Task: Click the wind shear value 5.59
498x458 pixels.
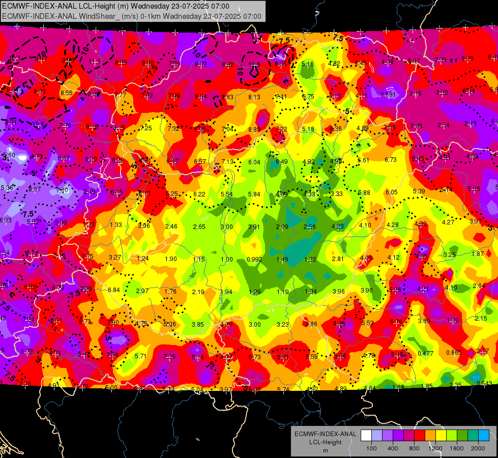Action: pos(311,357)
